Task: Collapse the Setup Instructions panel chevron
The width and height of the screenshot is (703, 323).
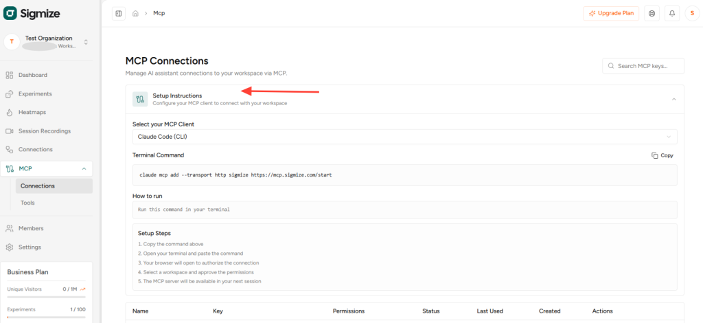Action: pos(674,99)
